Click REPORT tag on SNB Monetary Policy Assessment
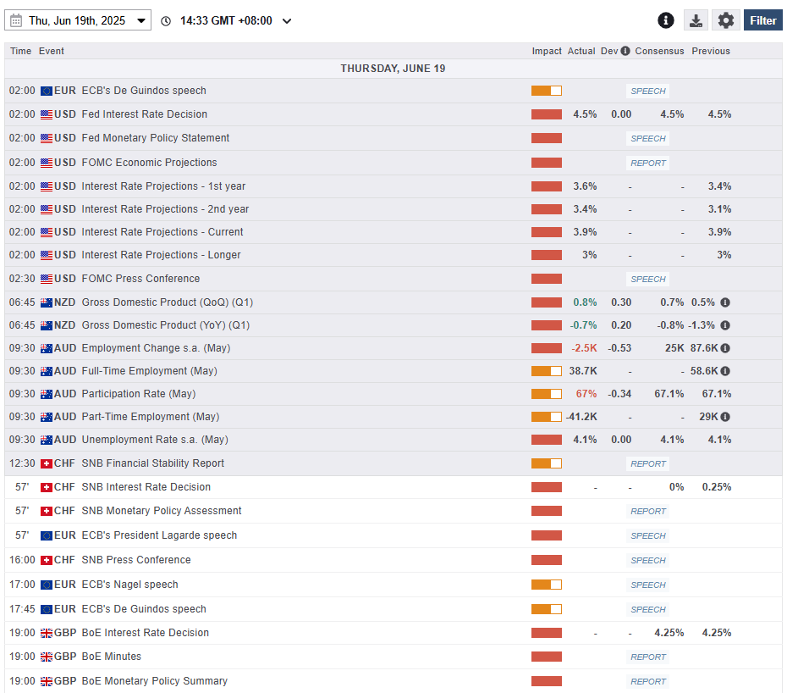787x693 pixels. tap(647, 511)
